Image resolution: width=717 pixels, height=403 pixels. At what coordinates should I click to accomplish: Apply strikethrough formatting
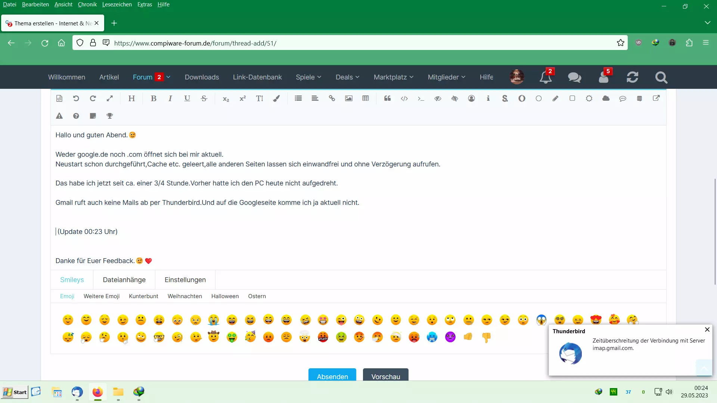click(x=204, y=99)
